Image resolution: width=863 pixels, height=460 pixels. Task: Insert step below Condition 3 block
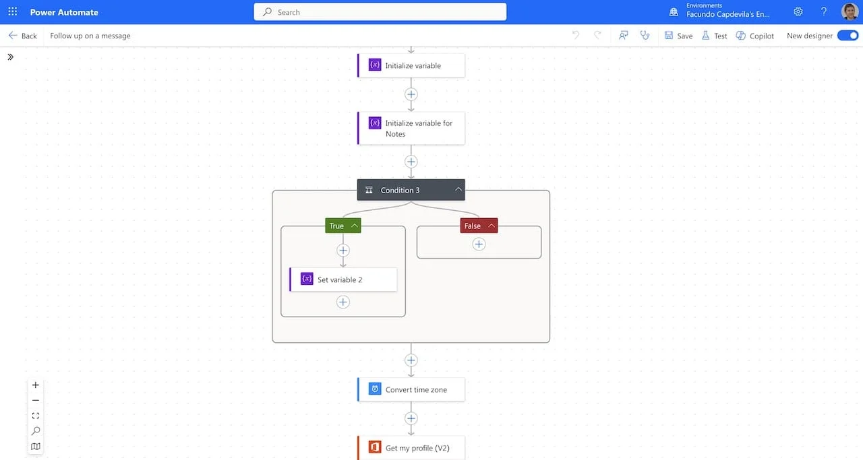[411, 360]
